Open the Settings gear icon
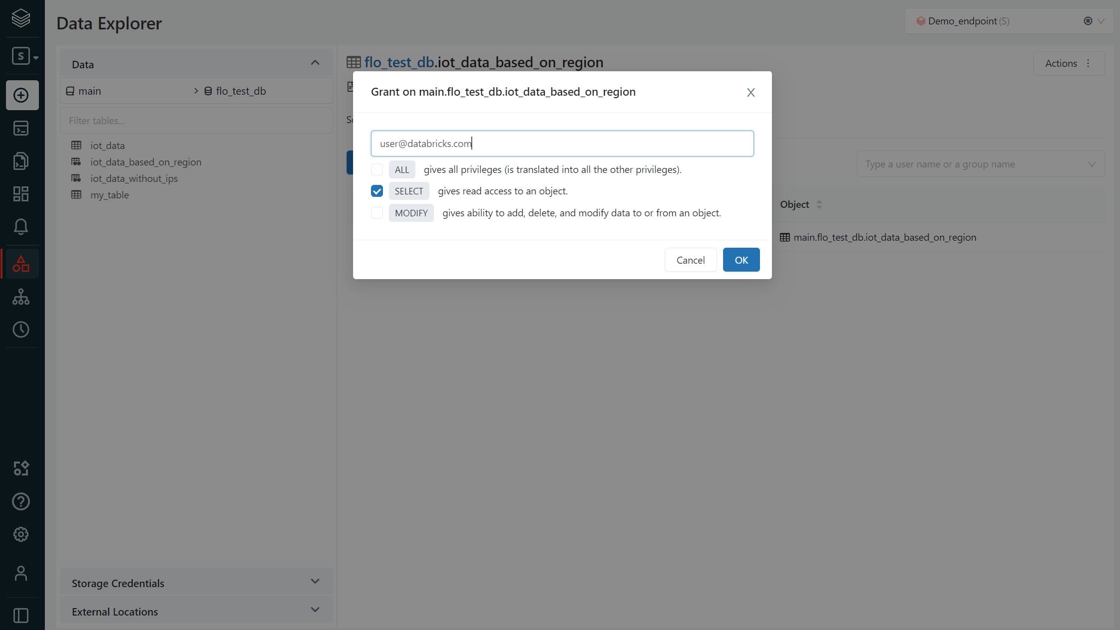The height and width of the screenshot is (630, 1120). click(21, 534)
